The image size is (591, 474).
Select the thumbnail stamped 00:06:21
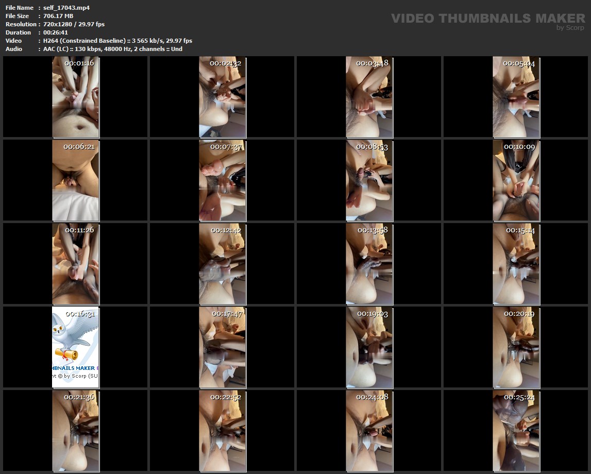click(x=75, y=180)
